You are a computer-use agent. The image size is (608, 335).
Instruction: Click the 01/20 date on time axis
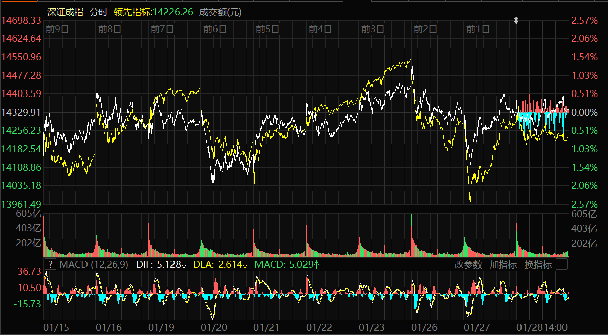tap(214, 327)
